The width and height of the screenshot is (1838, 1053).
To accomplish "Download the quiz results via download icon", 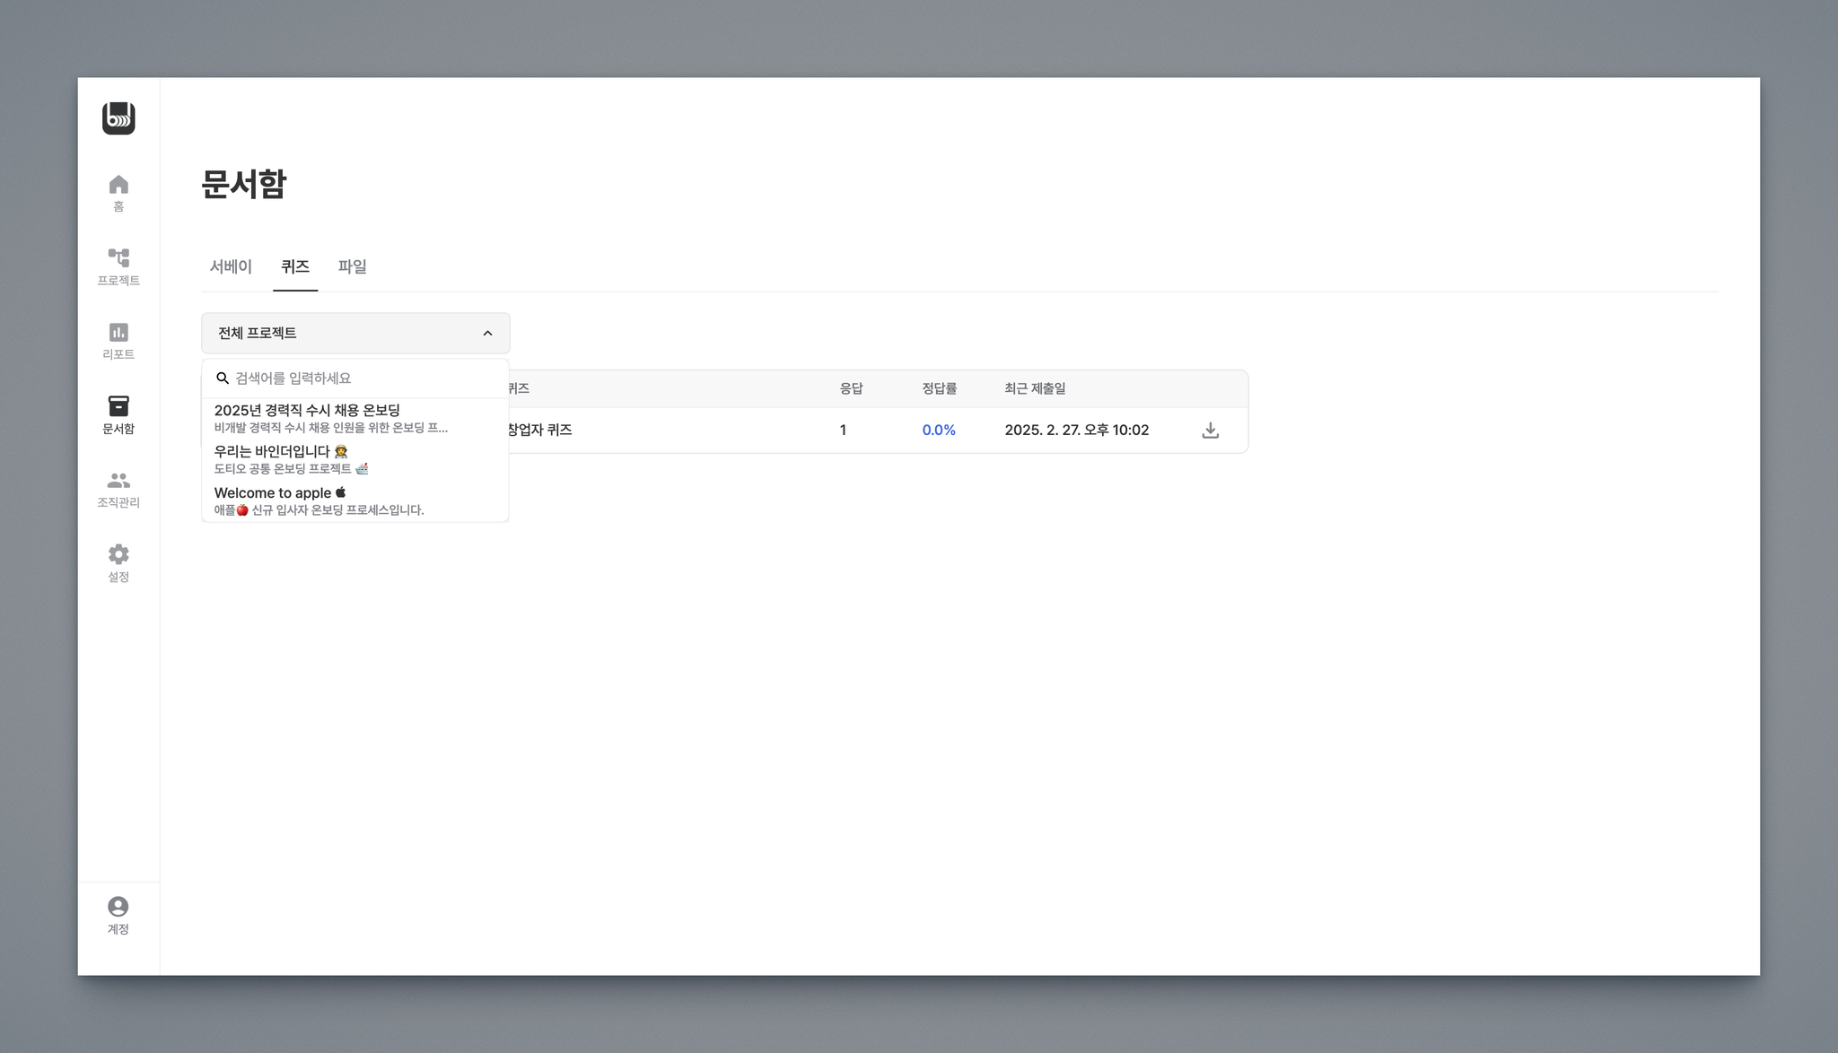I will click(x=1210, y=431).
